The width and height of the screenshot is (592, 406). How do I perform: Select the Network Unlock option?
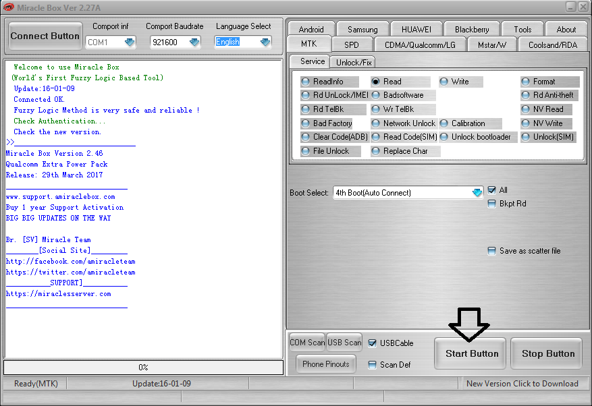tap(404, 123)
